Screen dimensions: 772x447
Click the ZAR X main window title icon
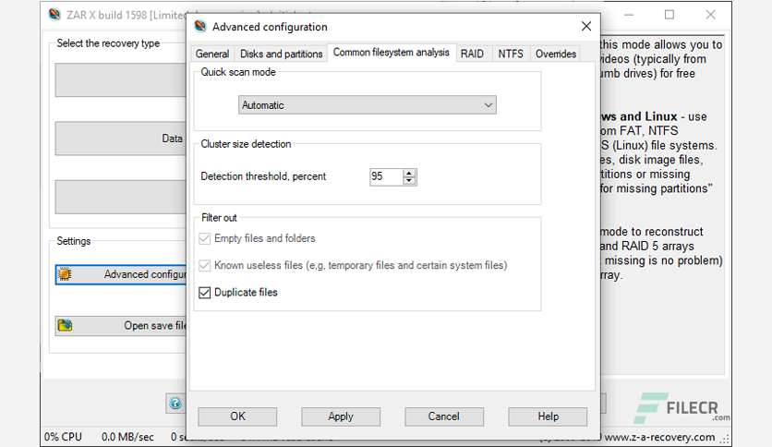(x=54, y=14)
